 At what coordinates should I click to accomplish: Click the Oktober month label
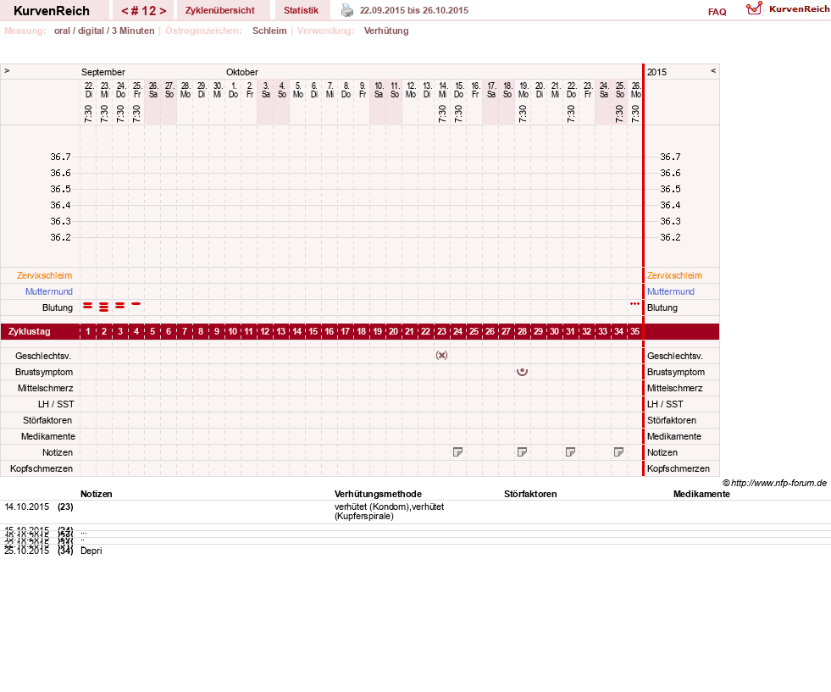(x=242, y=72)
